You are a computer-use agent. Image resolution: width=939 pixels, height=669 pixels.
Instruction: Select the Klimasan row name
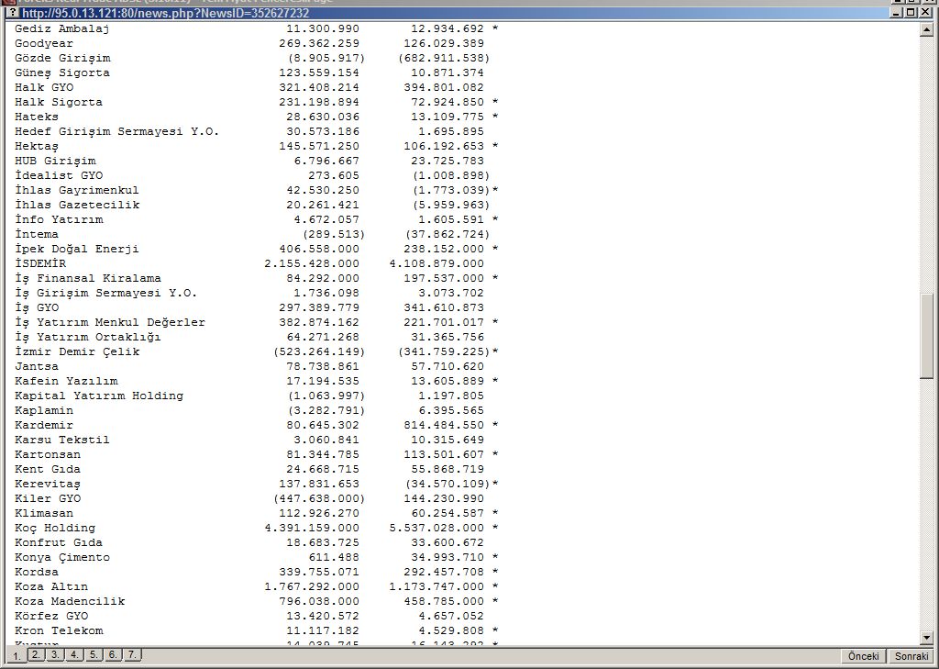coord(44,514)
